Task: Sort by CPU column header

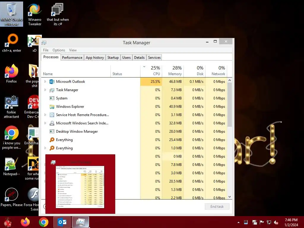Action: [151, 71]
